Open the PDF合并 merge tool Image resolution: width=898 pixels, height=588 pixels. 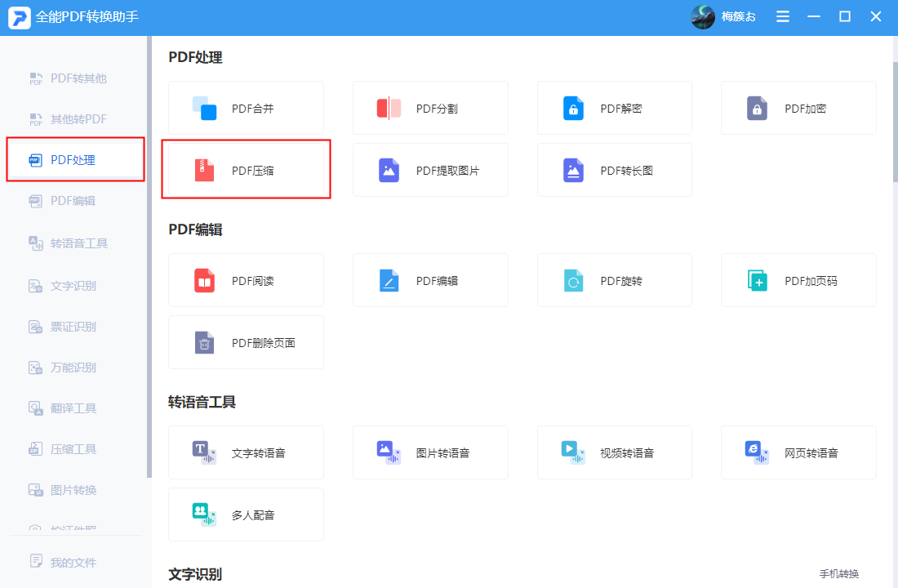[x=246, y=107]
